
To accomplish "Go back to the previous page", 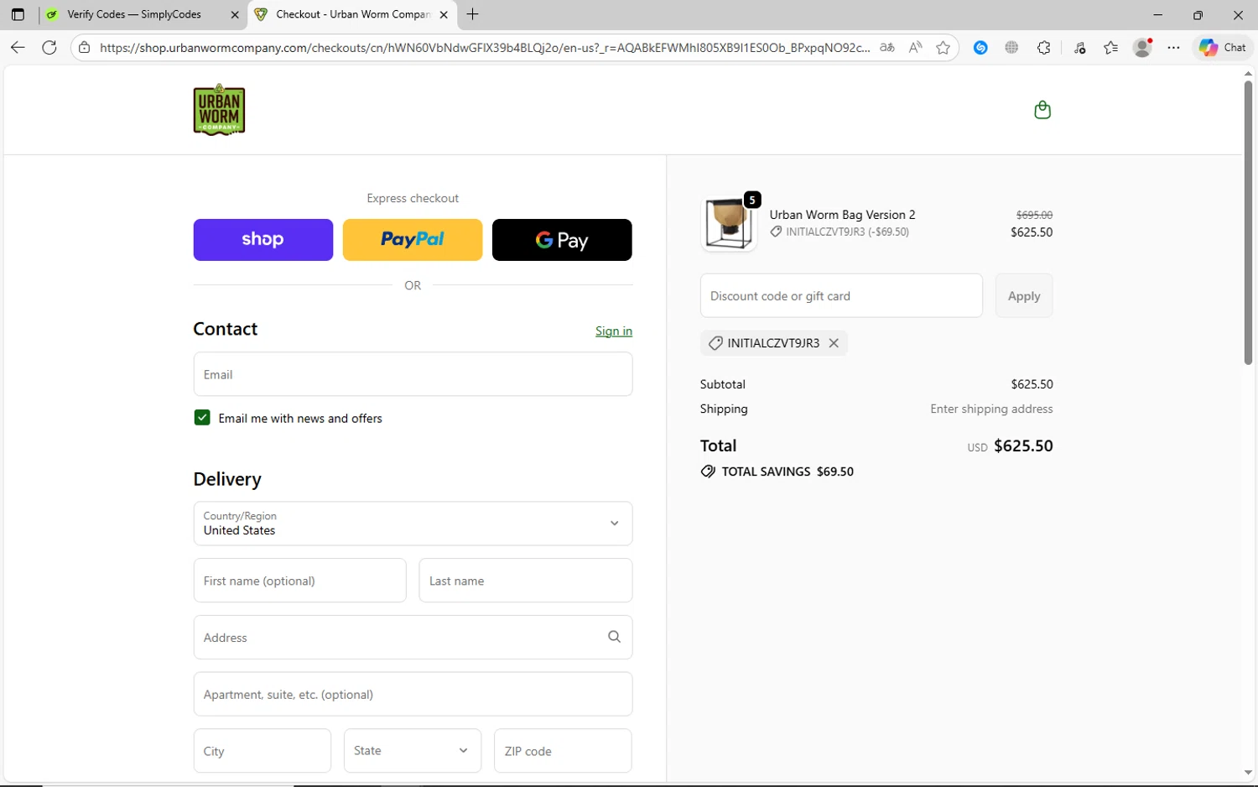I will tap(18, 48).
